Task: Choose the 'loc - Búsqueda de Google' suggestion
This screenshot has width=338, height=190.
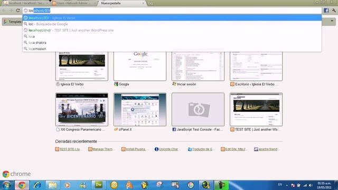Action: click(172, 24)
